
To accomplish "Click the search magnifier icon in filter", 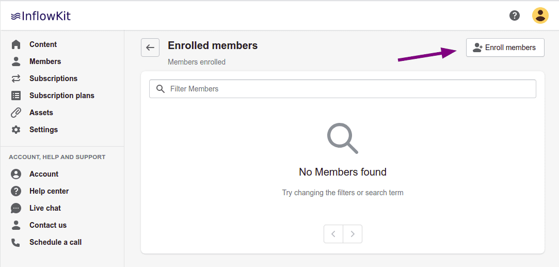I will coord(161,89).
